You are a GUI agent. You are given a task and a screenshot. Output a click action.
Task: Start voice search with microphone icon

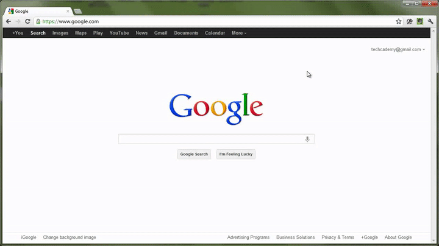307,139
